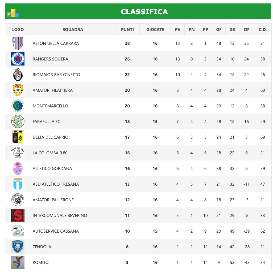
Task: Click the La Colomba 9.80 team name
Action: click(x=50, y=153)
